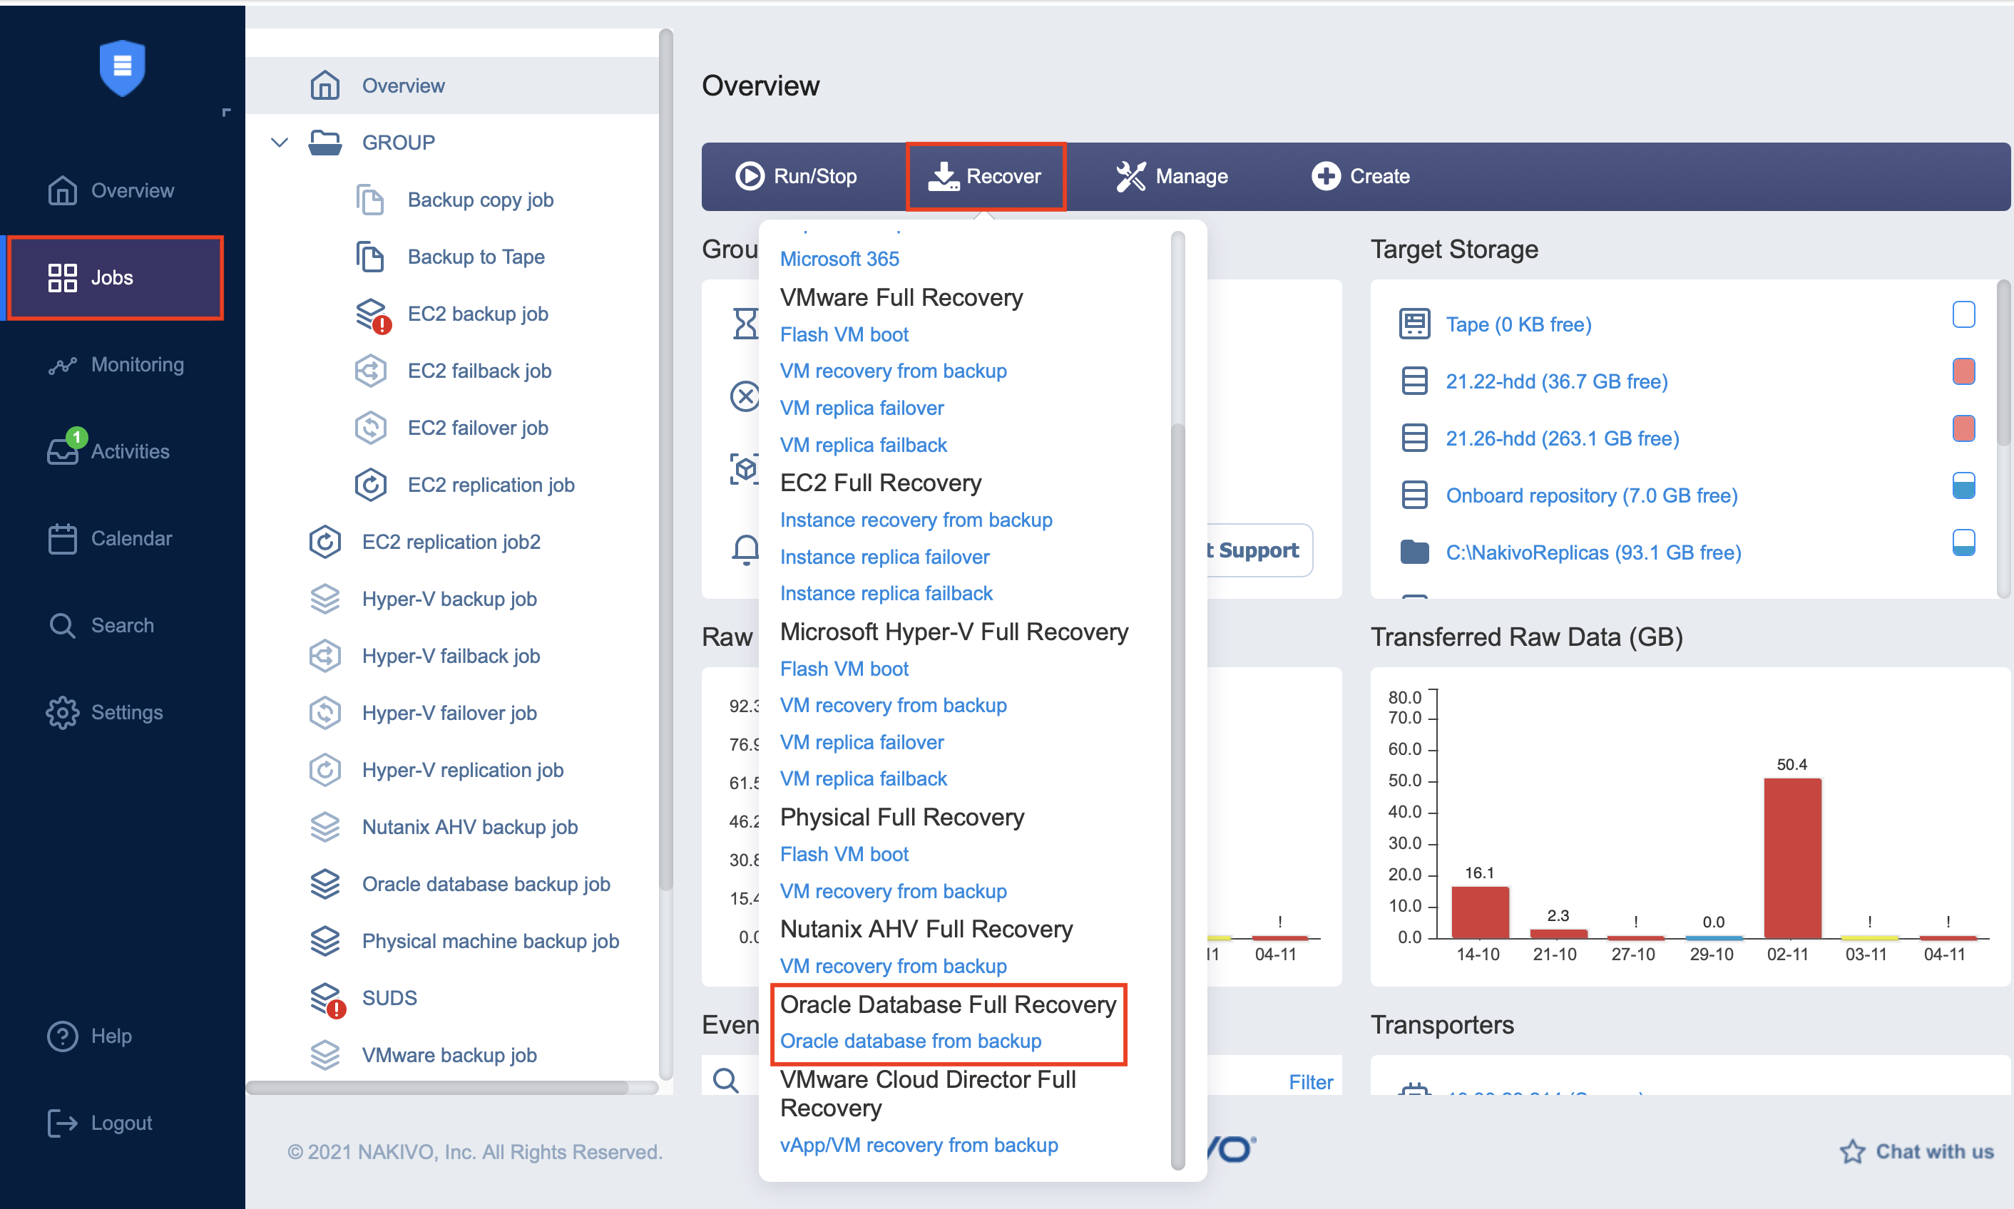Choose Flash VM boot under VMware
This screenshot has height=1209, width=2014.
click(x=844, y=334)
